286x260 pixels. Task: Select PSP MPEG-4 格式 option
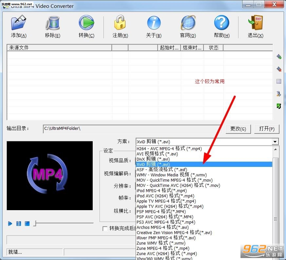click(x=204, y=211)
